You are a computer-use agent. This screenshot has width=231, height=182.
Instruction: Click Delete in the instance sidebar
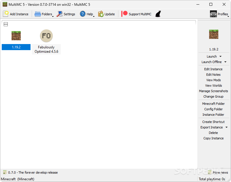point(213,133)
